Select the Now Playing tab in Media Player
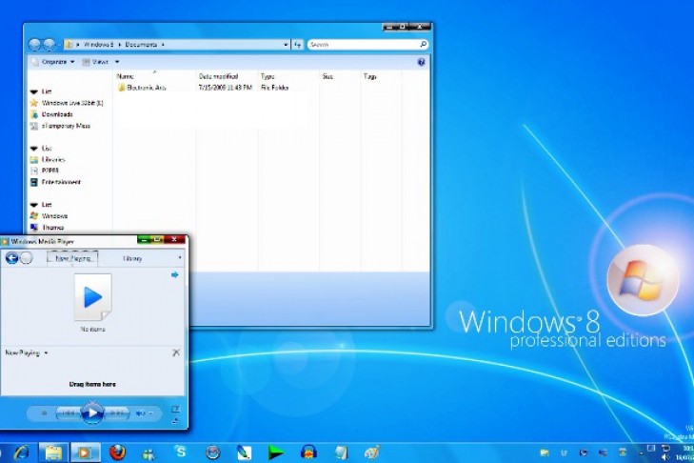Image resolution: width=694 pixels, height=463 pixels. 73,258
